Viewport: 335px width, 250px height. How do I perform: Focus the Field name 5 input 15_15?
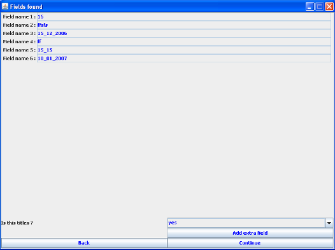pyautogui.click(x=184, y=50)
